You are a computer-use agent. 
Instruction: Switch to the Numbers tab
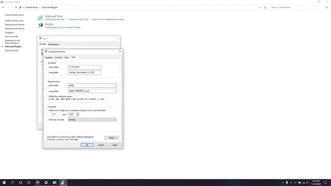click(49, 57)
